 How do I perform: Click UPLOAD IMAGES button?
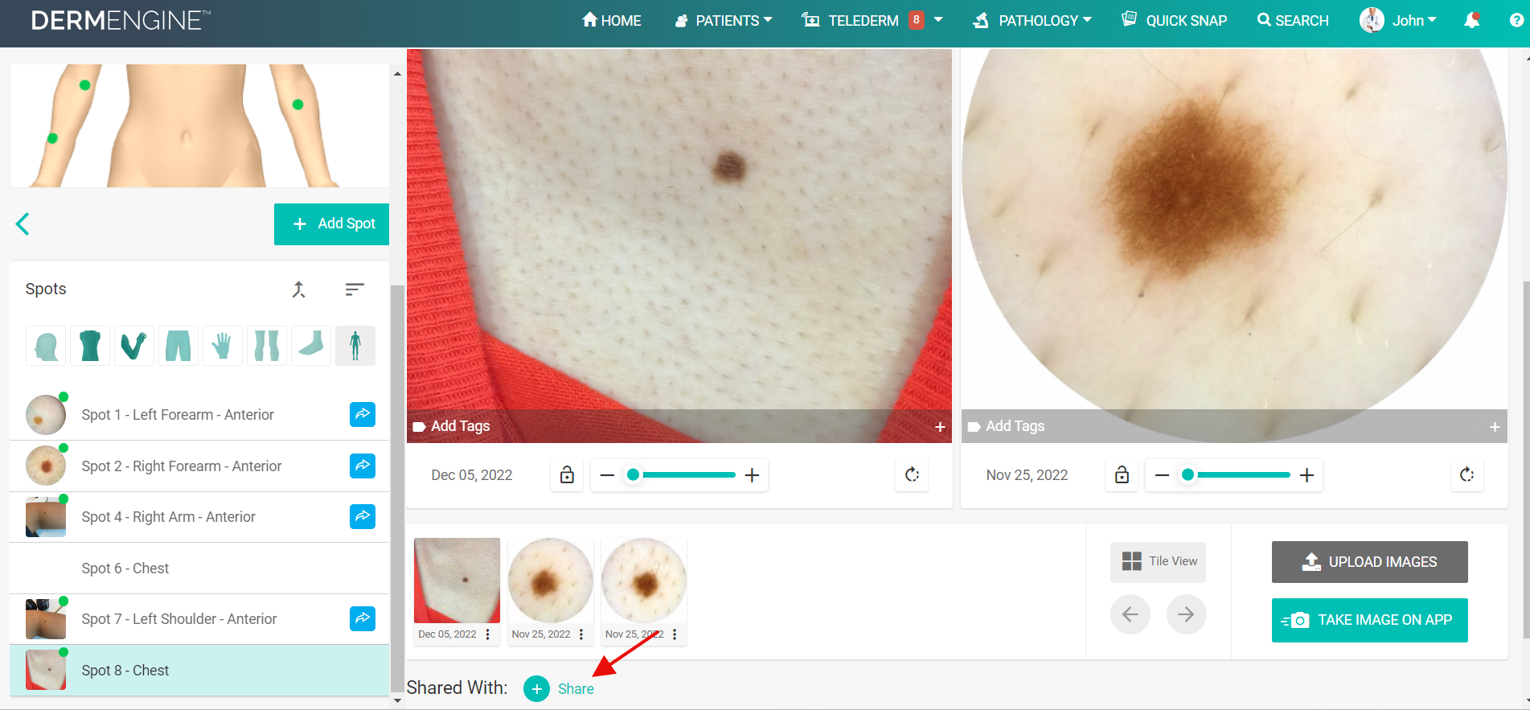click(1370, 562)
